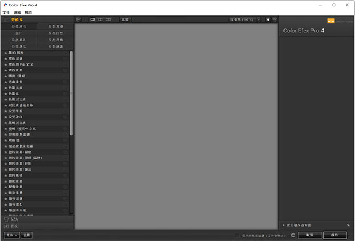
Task: Open the 帮助 dropdown button at bottom left
Action: [x=12, y=235]
